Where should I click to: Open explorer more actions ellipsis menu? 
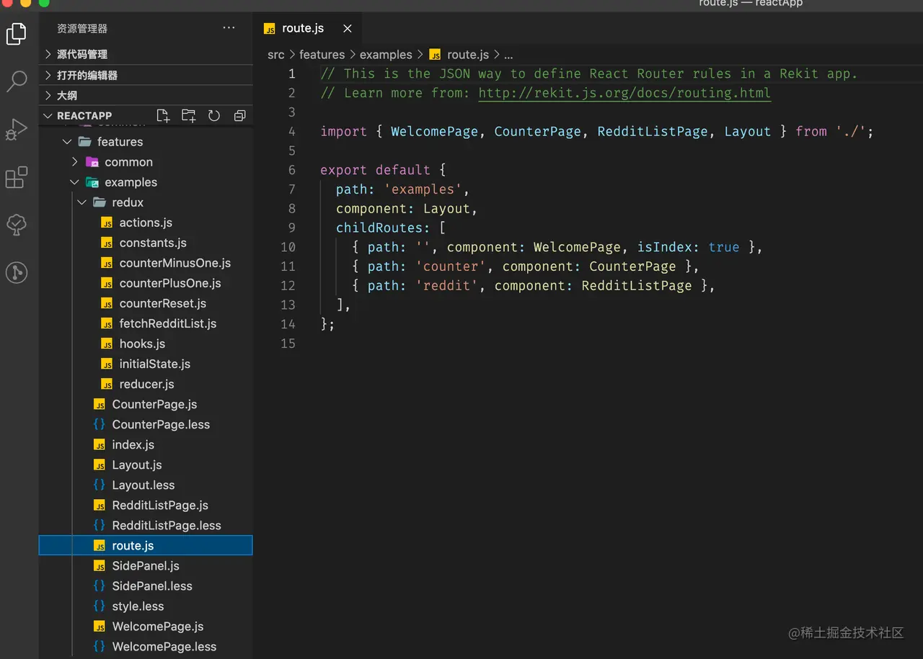coord(229,28)
